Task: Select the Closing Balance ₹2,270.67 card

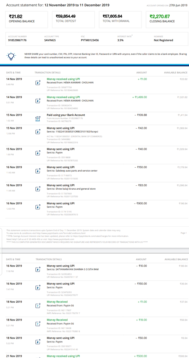Action: point(167,19)
